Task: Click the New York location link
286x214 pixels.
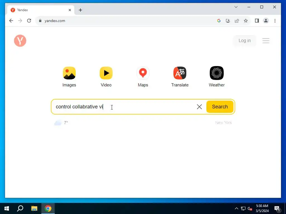Action: coord(223,123)
